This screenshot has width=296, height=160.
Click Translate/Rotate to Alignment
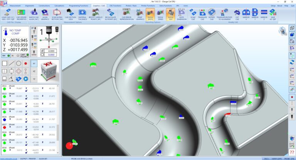point(225,15)
